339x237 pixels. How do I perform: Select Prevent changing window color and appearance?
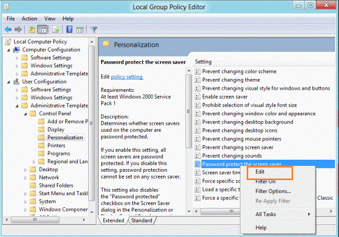pos(259,114)
